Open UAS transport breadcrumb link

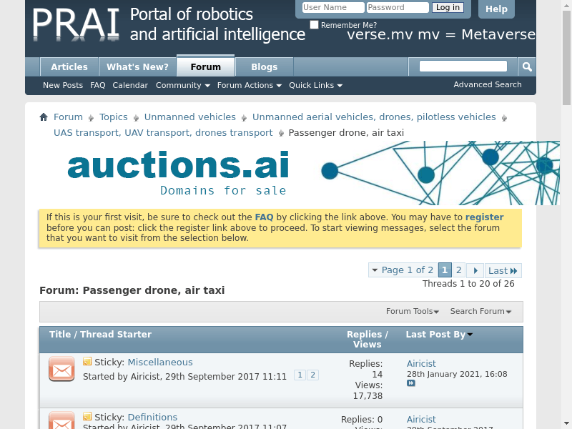[x=163, y=133]
